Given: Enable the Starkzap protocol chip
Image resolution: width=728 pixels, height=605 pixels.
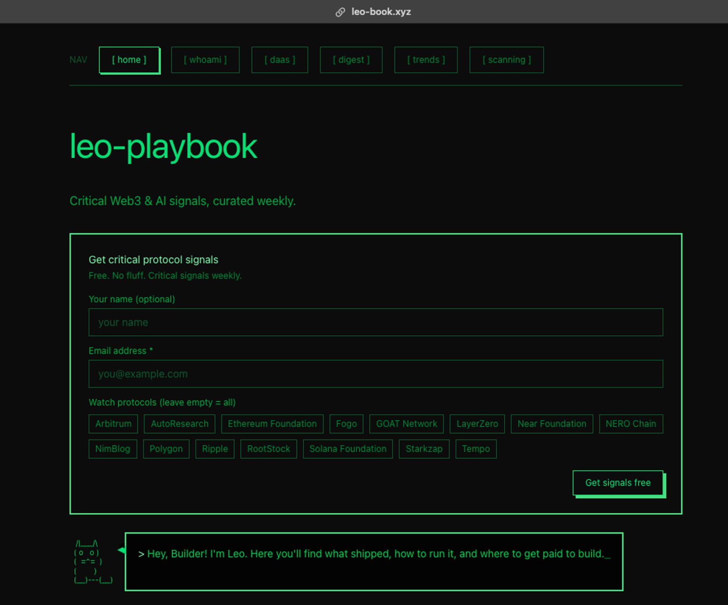Looking at the screenshot, I should pos(424,449).
